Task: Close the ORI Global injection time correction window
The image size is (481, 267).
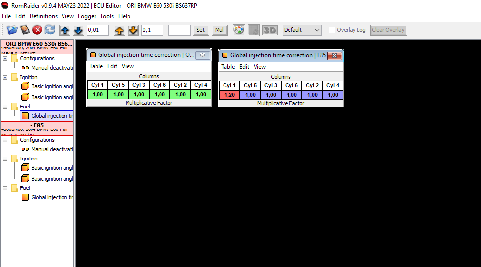Action: [x=202, y=55]
